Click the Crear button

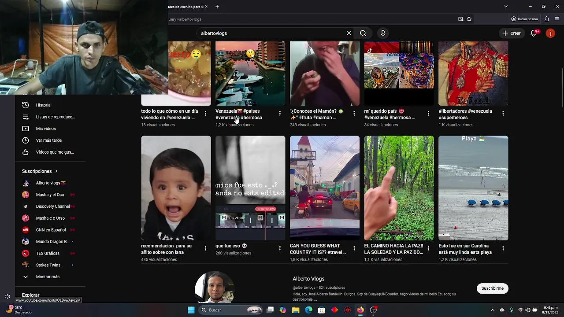click(512, 33)
